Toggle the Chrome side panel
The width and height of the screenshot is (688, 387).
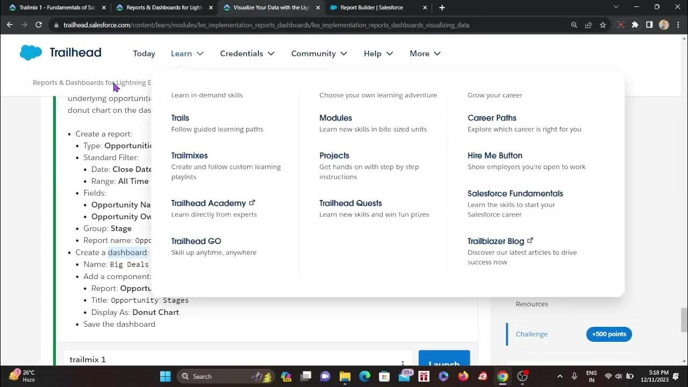[649, 25]
